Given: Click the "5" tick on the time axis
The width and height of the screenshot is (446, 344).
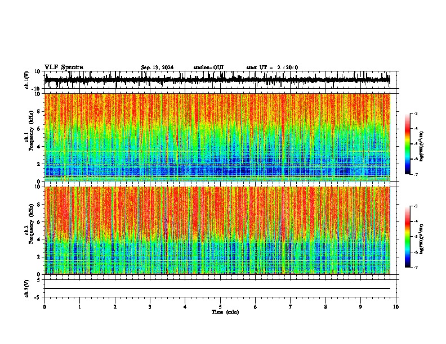Looking at the screenshot, I should tap(220, 307).
